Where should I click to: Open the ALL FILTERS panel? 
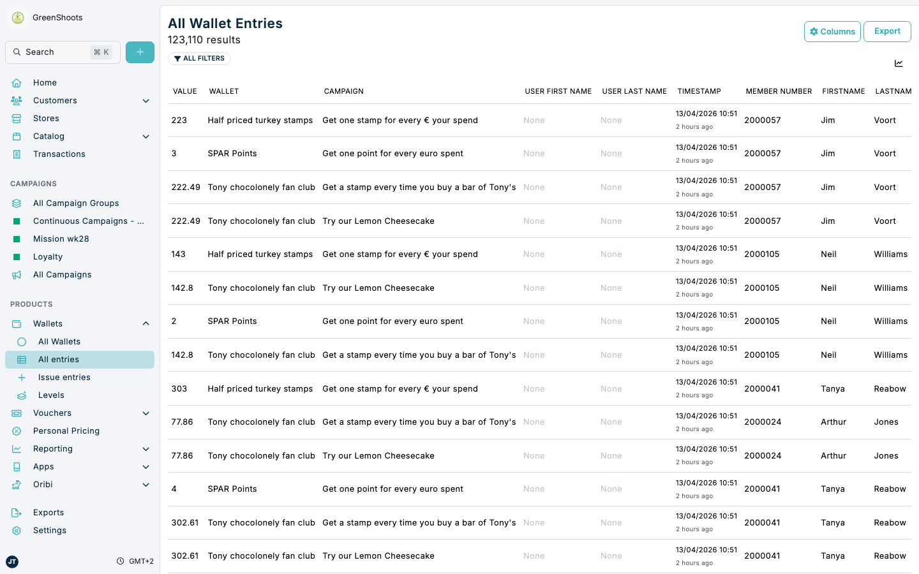[x=199, y=58]
